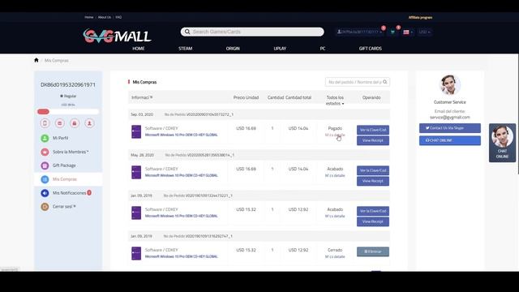Click product thumbnail in the Sep. 03, 2020 order
This screenshot has width=519, height=292.
[136, 131]
